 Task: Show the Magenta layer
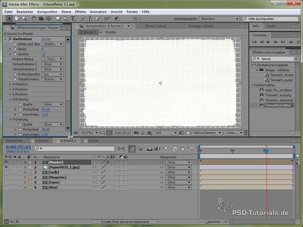tap(6, 177)
